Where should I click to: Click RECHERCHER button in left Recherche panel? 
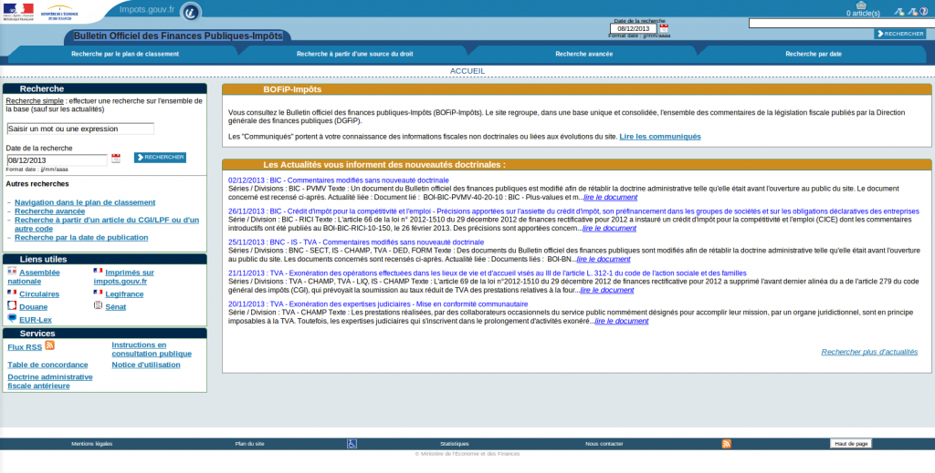point(160,158)
